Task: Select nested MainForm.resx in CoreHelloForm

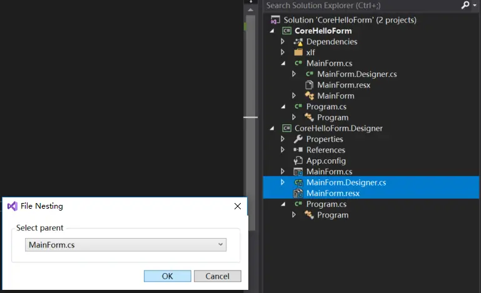Action: tap(343, 85)
